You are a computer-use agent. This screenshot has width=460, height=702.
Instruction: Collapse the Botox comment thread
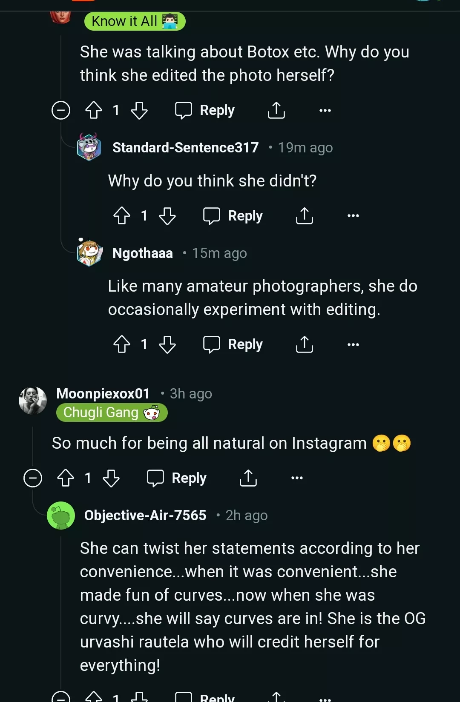[x=61, y=110]
